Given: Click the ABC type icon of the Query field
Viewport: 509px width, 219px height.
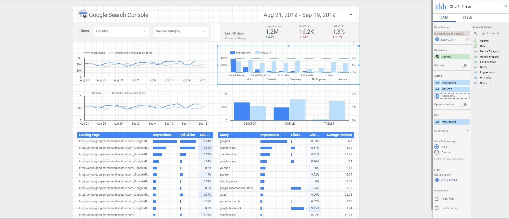Looking at the screenshot, I should coord(475,67).
